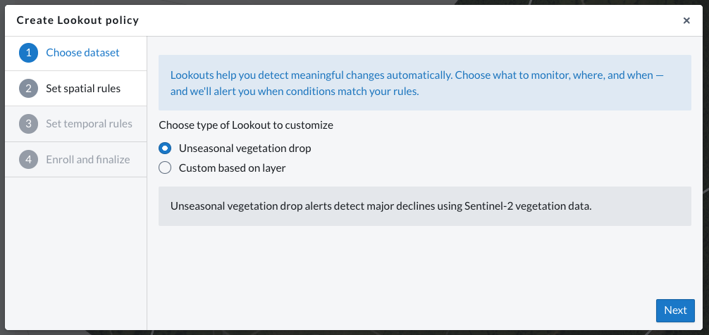The image size is (709, 335).
Task: Click the step 2 number circle
Action: click(x=29, y=89)
